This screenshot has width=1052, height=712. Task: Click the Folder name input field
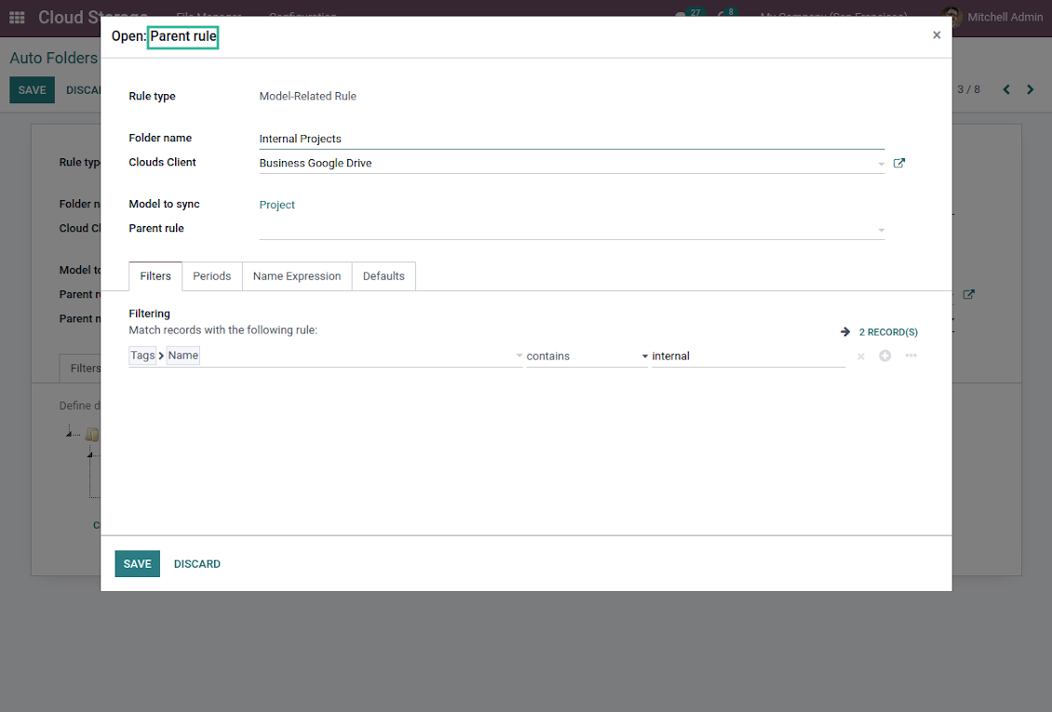click(571, 139)
